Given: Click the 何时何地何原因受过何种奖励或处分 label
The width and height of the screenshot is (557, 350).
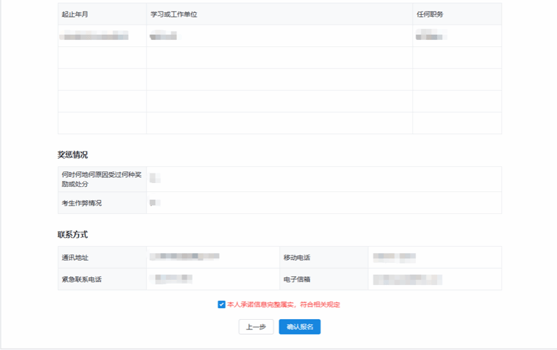Looking at the screenshot, I should (x=101, y=179).
